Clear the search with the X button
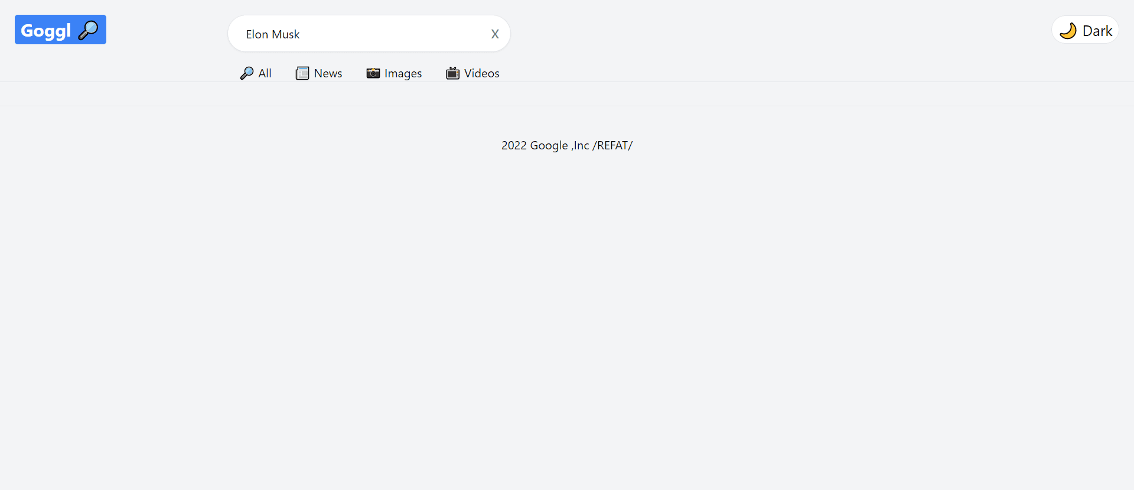Image resolution: width=1134 pixels, height=490 pixels. 495,34
